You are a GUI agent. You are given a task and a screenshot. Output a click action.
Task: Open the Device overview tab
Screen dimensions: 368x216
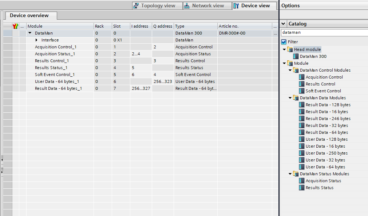point(29,15)
